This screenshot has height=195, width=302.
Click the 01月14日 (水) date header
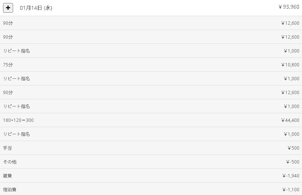(36, 8)
